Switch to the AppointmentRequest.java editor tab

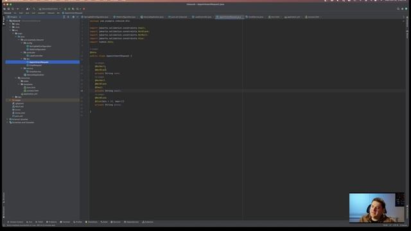click(230, 17)
